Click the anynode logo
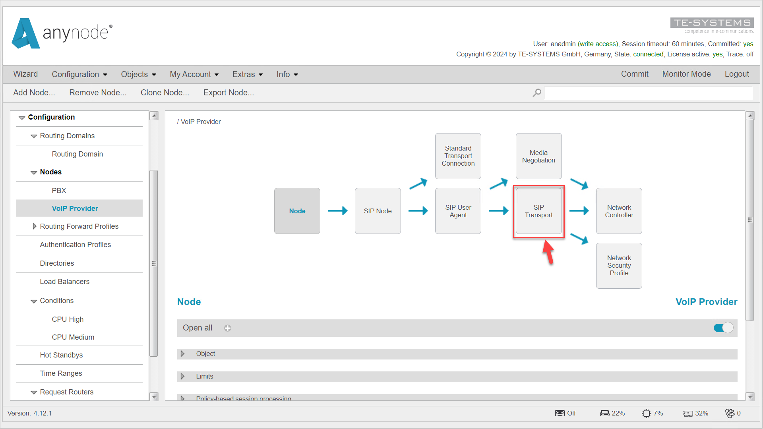Image resolution: width=763 pixels, height=429 pixels. (x=62, y=33)
